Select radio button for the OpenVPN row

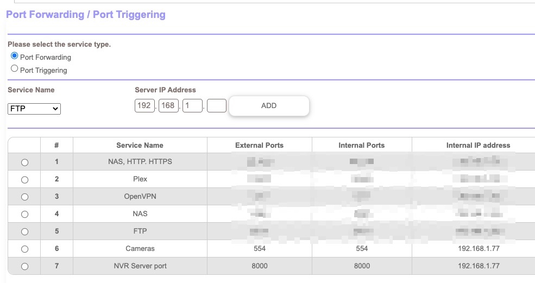24,197
